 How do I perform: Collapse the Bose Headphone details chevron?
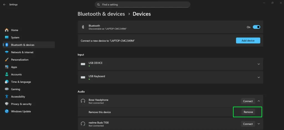258,101
